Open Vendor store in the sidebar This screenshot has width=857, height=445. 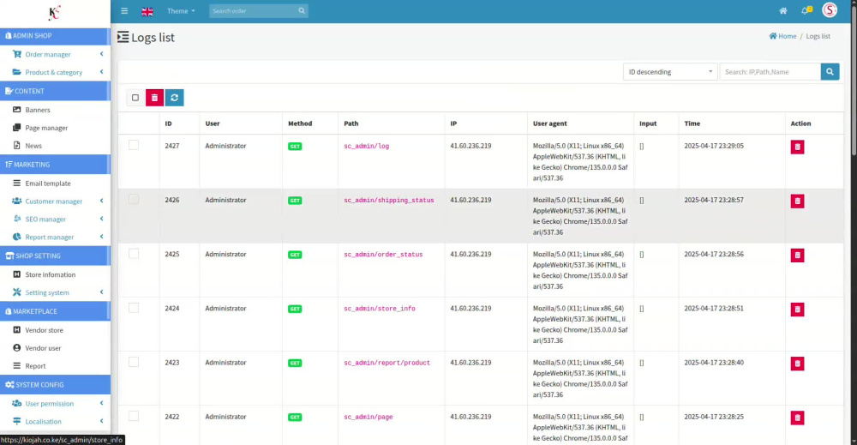click(44, 330)
